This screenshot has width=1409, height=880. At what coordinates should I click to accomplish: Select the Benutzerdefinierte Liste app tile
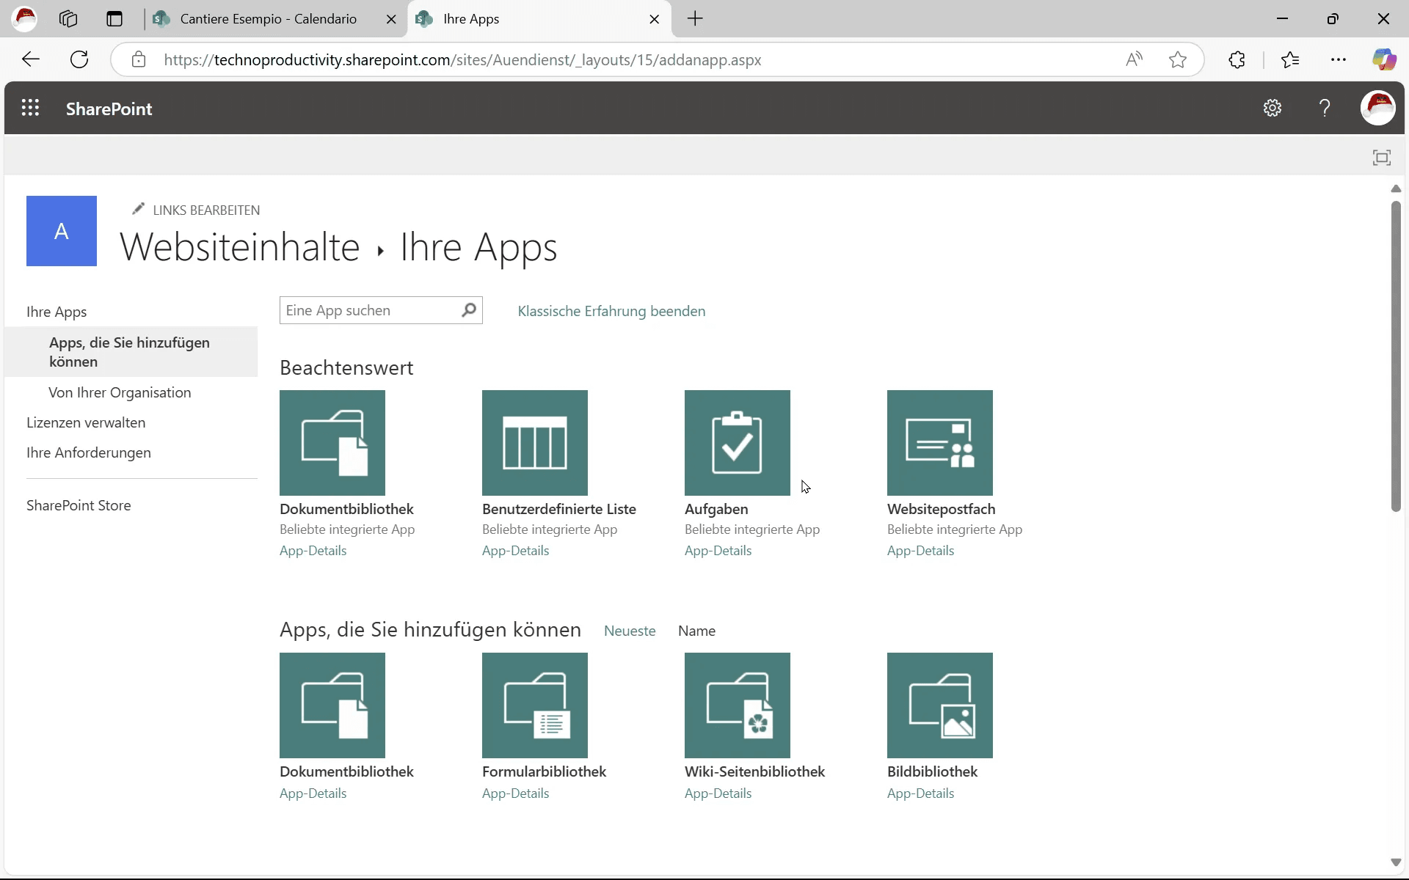point(535,443)
